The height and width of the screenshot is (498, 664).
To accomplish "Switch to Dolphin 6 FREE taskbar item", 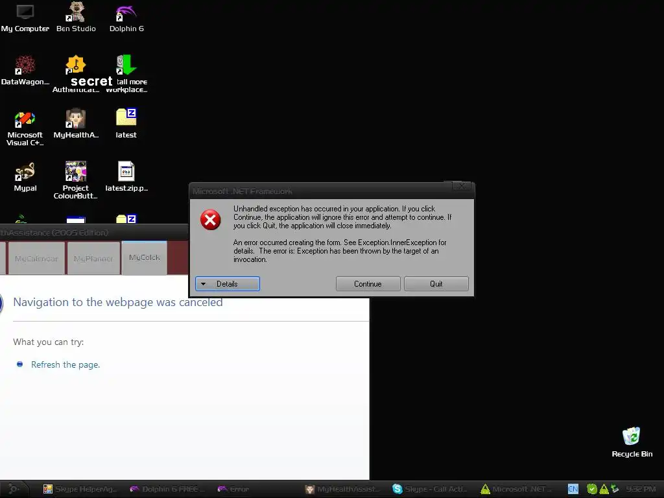I will pos(167,489).
